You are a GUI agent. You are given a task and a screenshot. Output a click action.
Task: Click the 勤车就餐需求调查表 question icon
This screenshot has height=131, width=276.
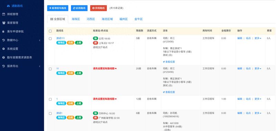[3, 57]
